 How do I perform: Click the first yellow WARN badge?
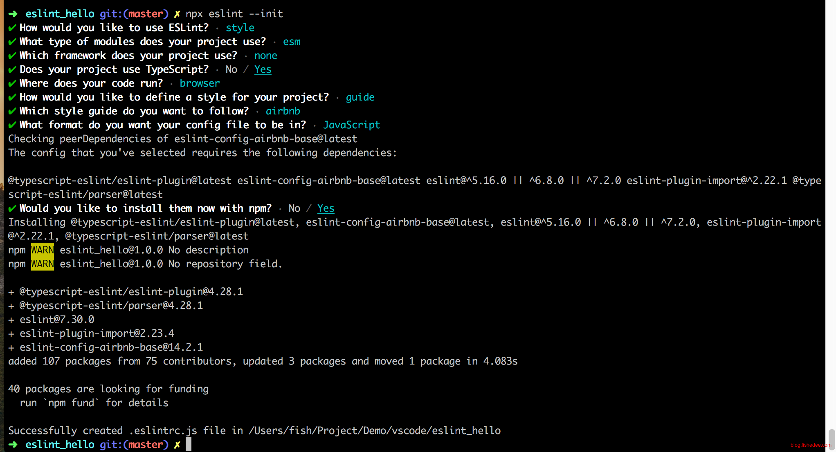click(x=43, y=250)
